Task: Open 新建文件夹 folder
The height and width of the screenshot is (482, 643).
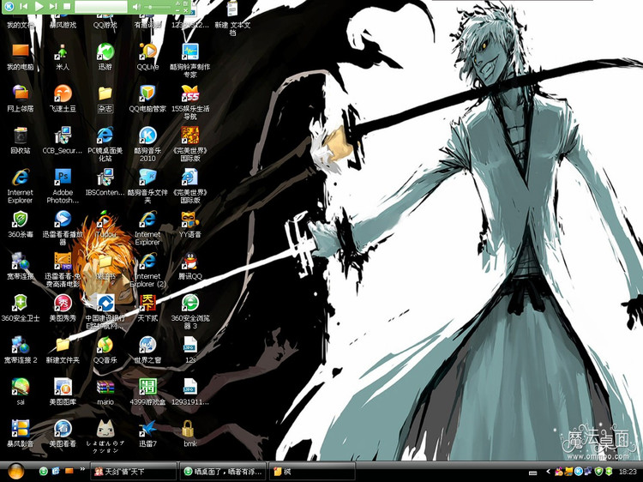Action: click(x=63, y=350)
